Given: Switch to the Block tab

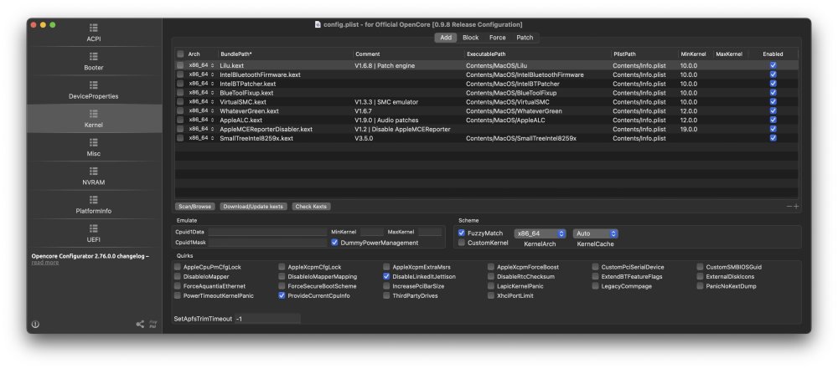Looking at the screenshot, I should [x=470, y=38].
